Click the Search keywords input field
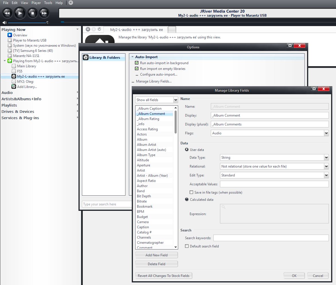The width and height of the screenshot is (336, 285). (x=271, y=238)
